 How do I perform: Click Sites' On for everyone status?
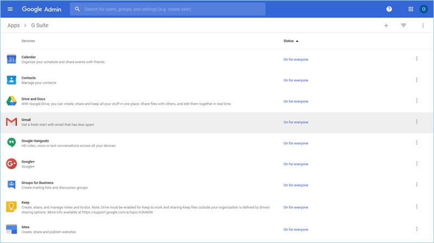pyautogui.click(x=296, y=229)
